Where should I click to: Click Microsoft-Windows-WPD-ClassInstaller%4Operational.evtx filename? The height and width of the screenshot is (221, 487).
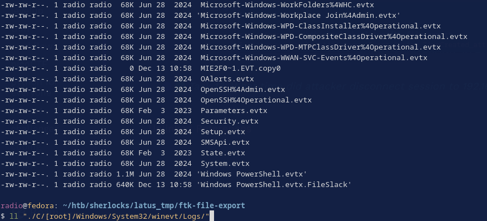(320, 26)
